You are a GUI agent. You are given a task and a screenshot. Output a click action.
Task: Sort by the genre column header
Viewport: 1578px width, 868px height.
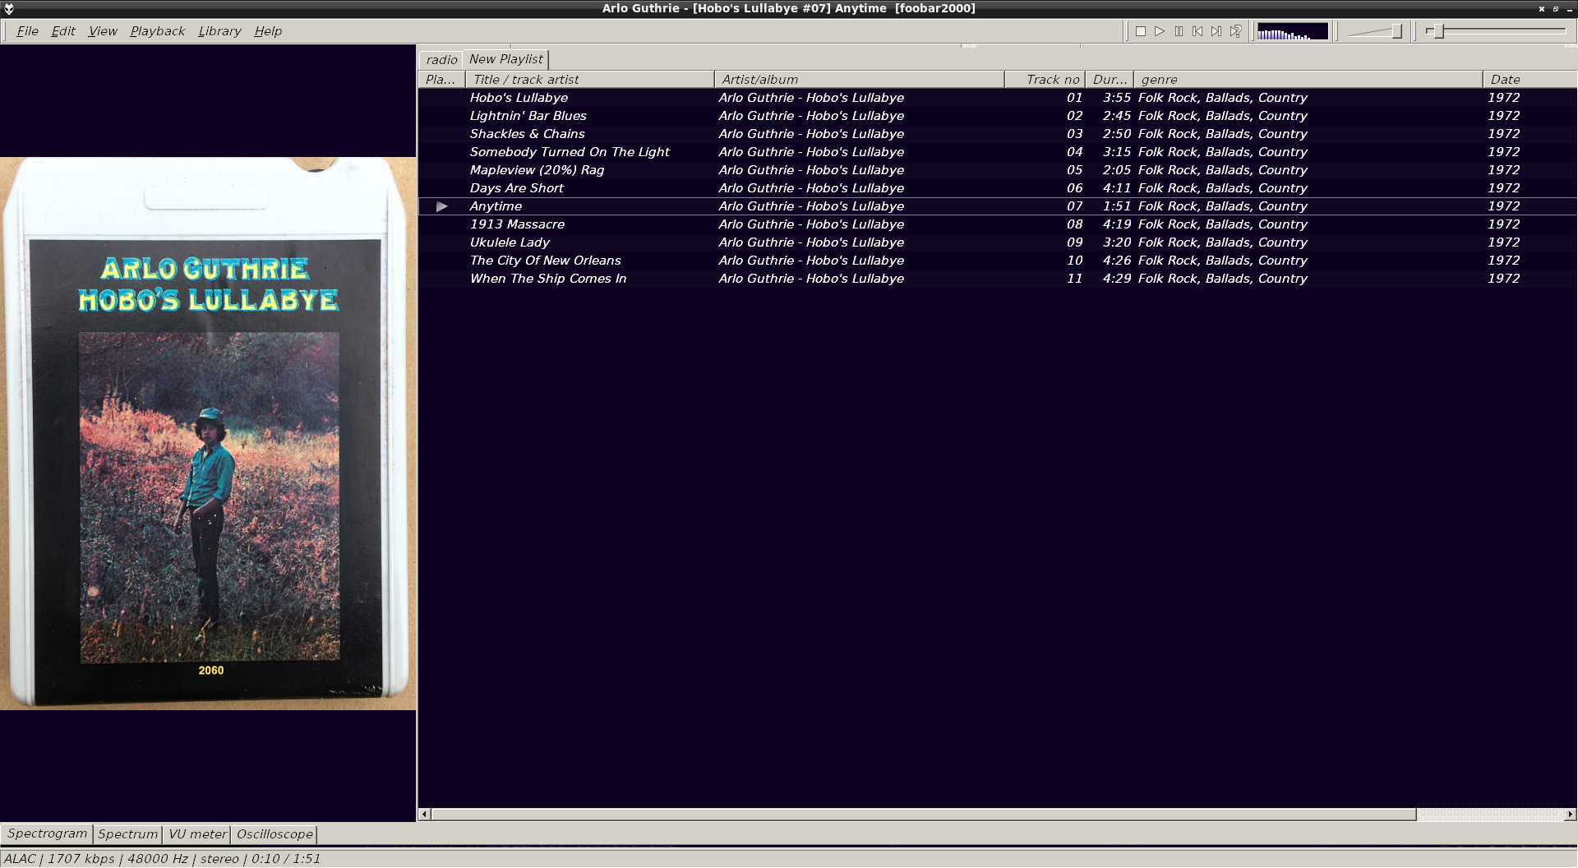pos(1308,80)
